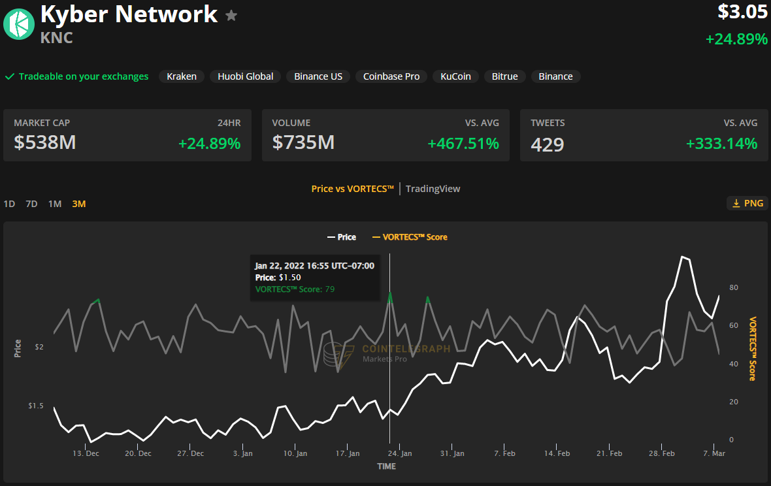Select the 3M time range
Image resolution: width=771 pixels, height=486 pixels.
tap(79, 204)
